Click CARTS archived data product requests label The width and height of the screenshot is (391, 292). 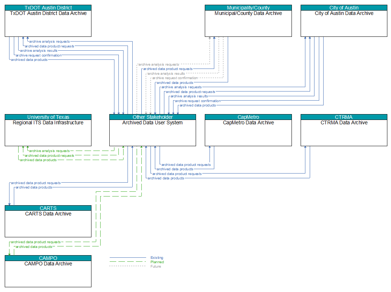(36, 183)
